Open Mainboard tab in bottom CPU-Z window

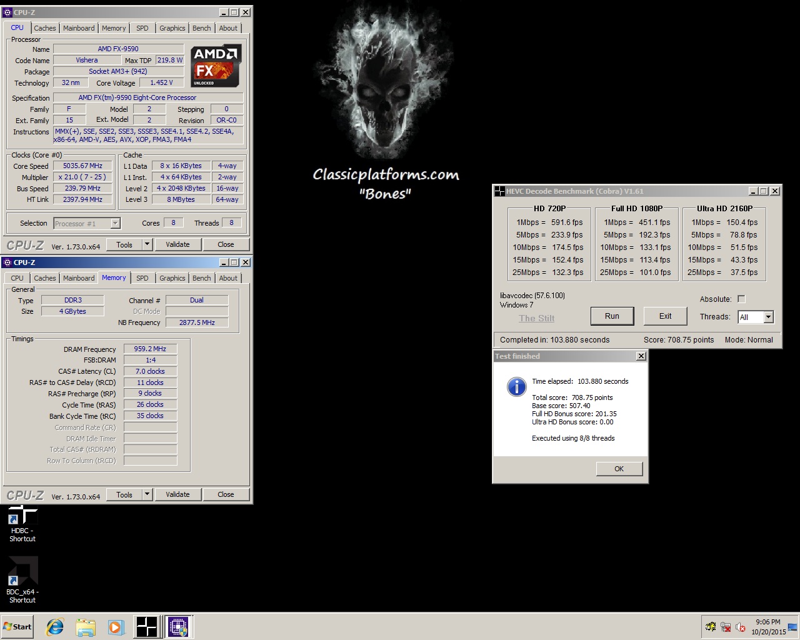pyautogui.click(x=79, y=278)
